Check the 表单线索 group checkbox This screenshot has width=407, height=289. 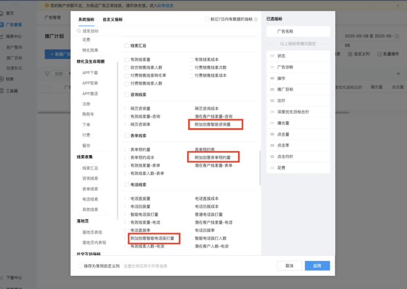tap(127, 135)
